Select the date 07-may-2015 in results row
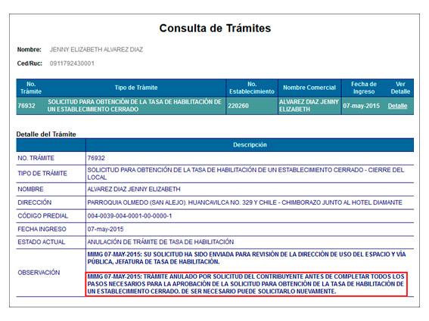This screenshot has width=429, height=321. [361, 106]
